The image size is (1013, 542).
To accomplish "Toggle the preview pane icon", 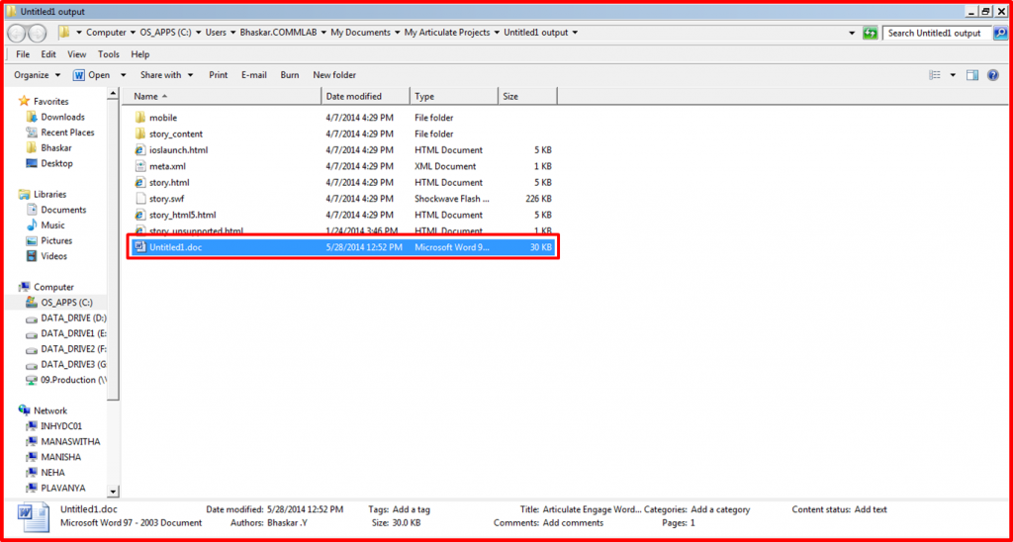I will click(x=972, y=75).
